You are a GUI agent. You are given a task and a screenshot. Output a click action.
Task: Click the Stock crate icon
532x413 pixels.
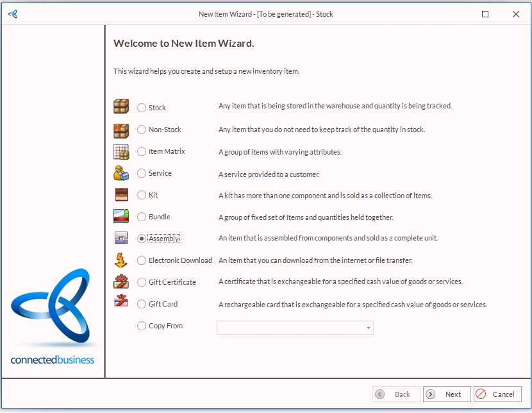tap(121, 106)
